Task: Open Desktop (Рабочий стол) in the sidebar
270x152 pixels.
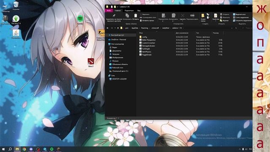Action: [116, 68]
